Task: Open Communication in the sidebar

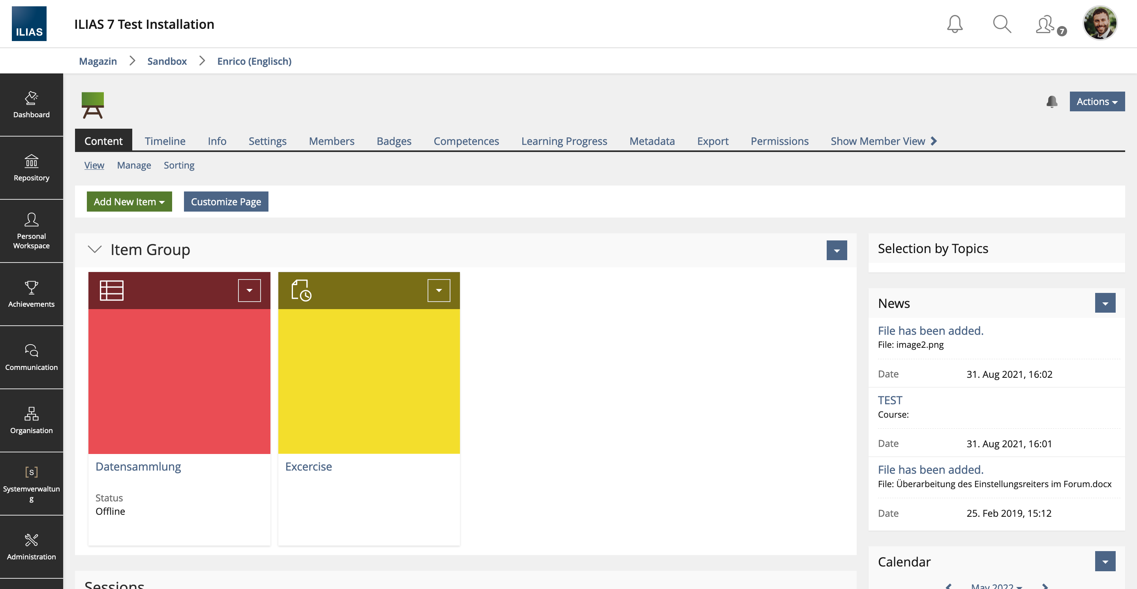Action: 31,357
